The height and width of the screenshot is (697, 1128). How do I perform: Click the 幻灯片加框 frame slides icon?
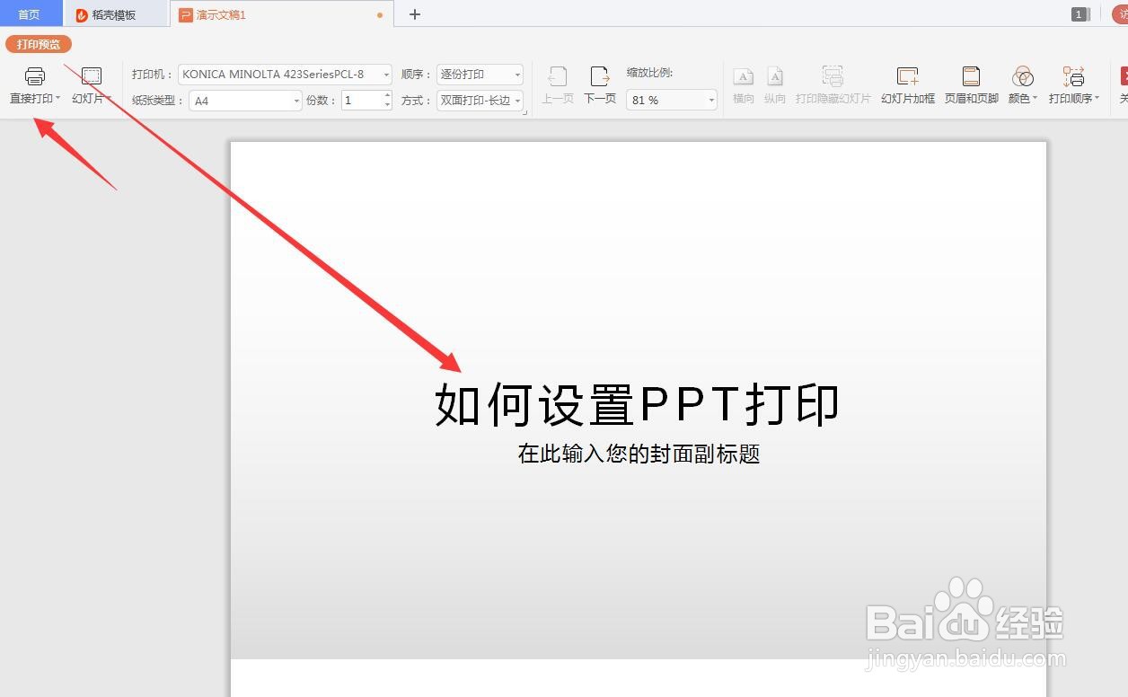(907, 85)
